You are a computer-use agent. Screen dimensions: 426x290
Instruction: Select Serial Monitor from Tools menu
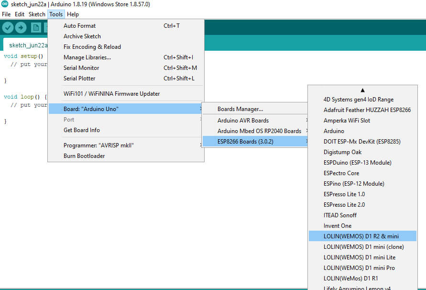click(x=81, y=68)
